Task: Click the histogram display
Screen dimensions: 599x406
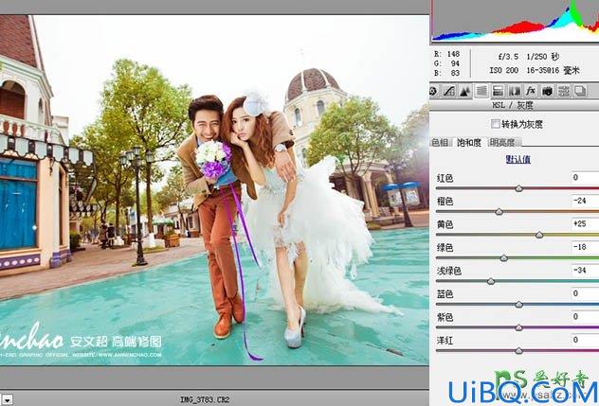Action: pos(515,20)
